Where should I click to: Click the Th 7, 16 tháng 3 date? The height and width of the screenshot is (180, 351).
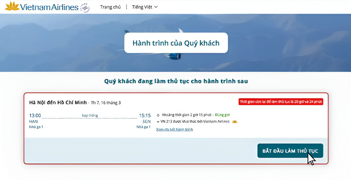click(106, 103)
